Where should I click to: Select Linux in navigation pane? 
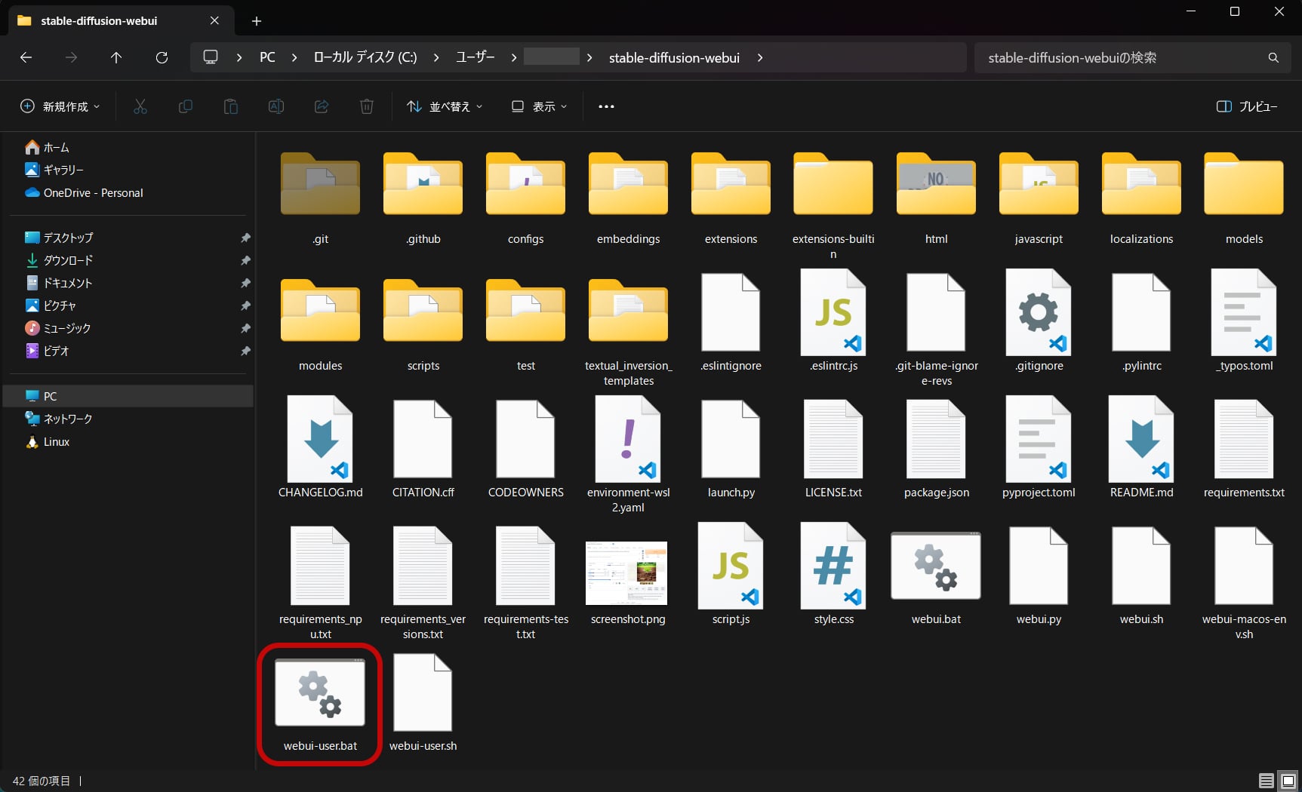(x=48, y=441)
